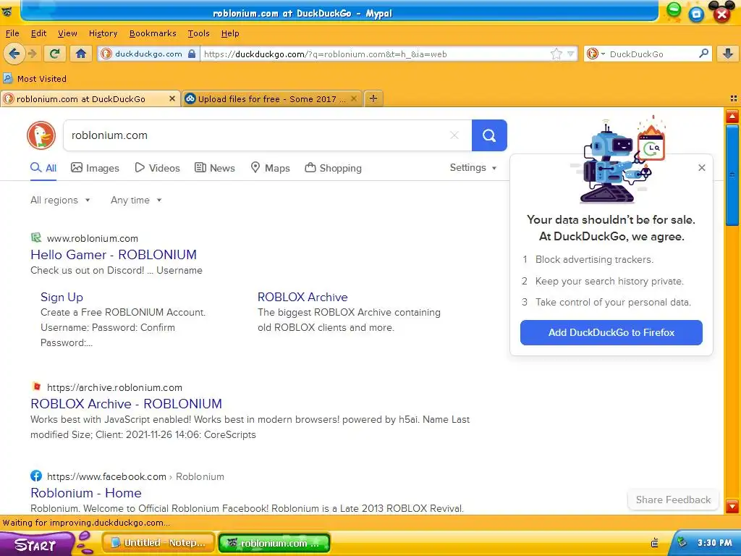This screenshot has width=741, height=556.
Task: Bookmark this page with the star icon
Action: pyautogui.click(x=556, y=54)
